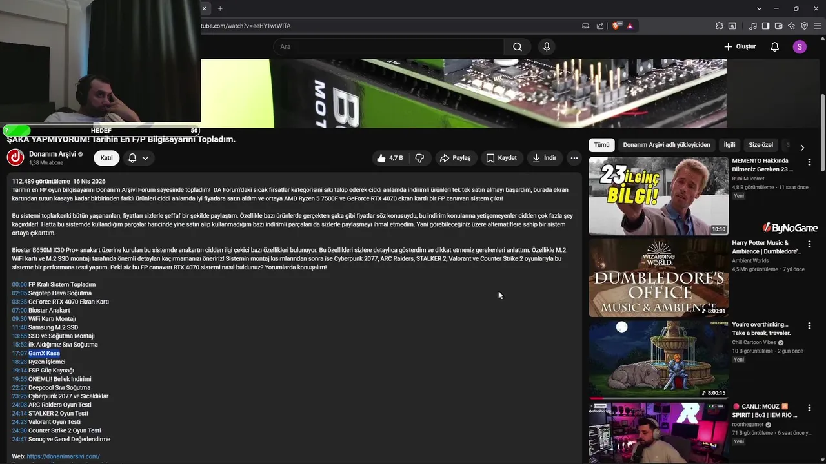826x464 pixels.
Task: Jump to timestamp 24:23 Valorant Oyun Testi
Action: pos(19,422)
